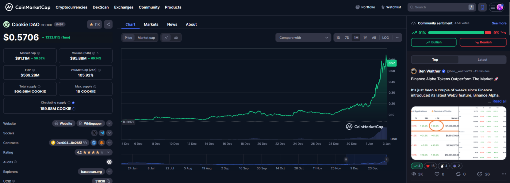
Task: Open the Whitepaper link
Action: tap(91, 124)
